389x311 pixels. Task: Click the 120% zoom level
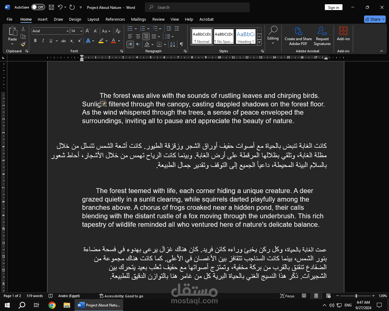click(383, 296)
